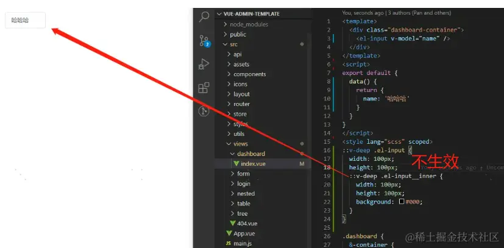Click '.dashboard {' on line 26
The image size is (504, 248).
pos(363,236)
